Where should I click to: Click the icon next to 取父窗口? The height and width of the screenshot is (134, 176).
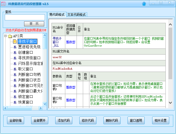[x=15, y=69]
